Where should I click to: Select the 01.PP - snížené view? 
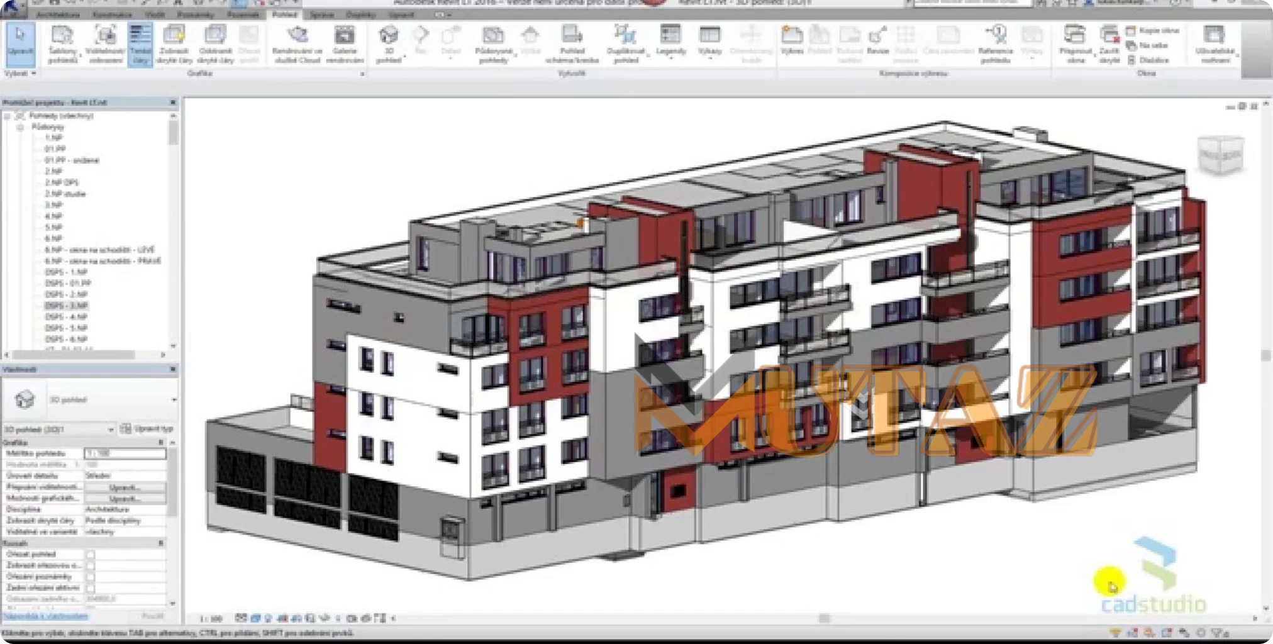[x=72, y=160]
